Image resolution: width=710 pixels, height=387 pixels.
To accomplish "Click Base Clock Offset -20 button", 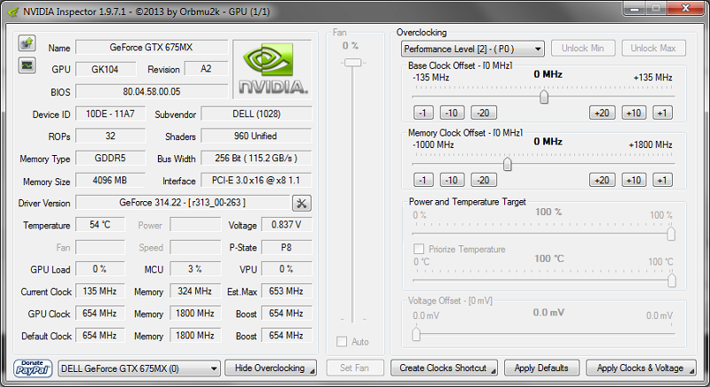I will (x=484, y=112).
